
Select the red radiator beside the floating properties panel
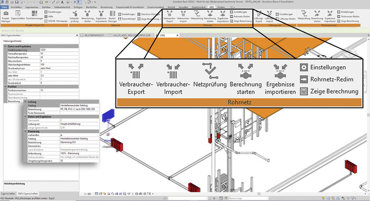click(117, 145)
